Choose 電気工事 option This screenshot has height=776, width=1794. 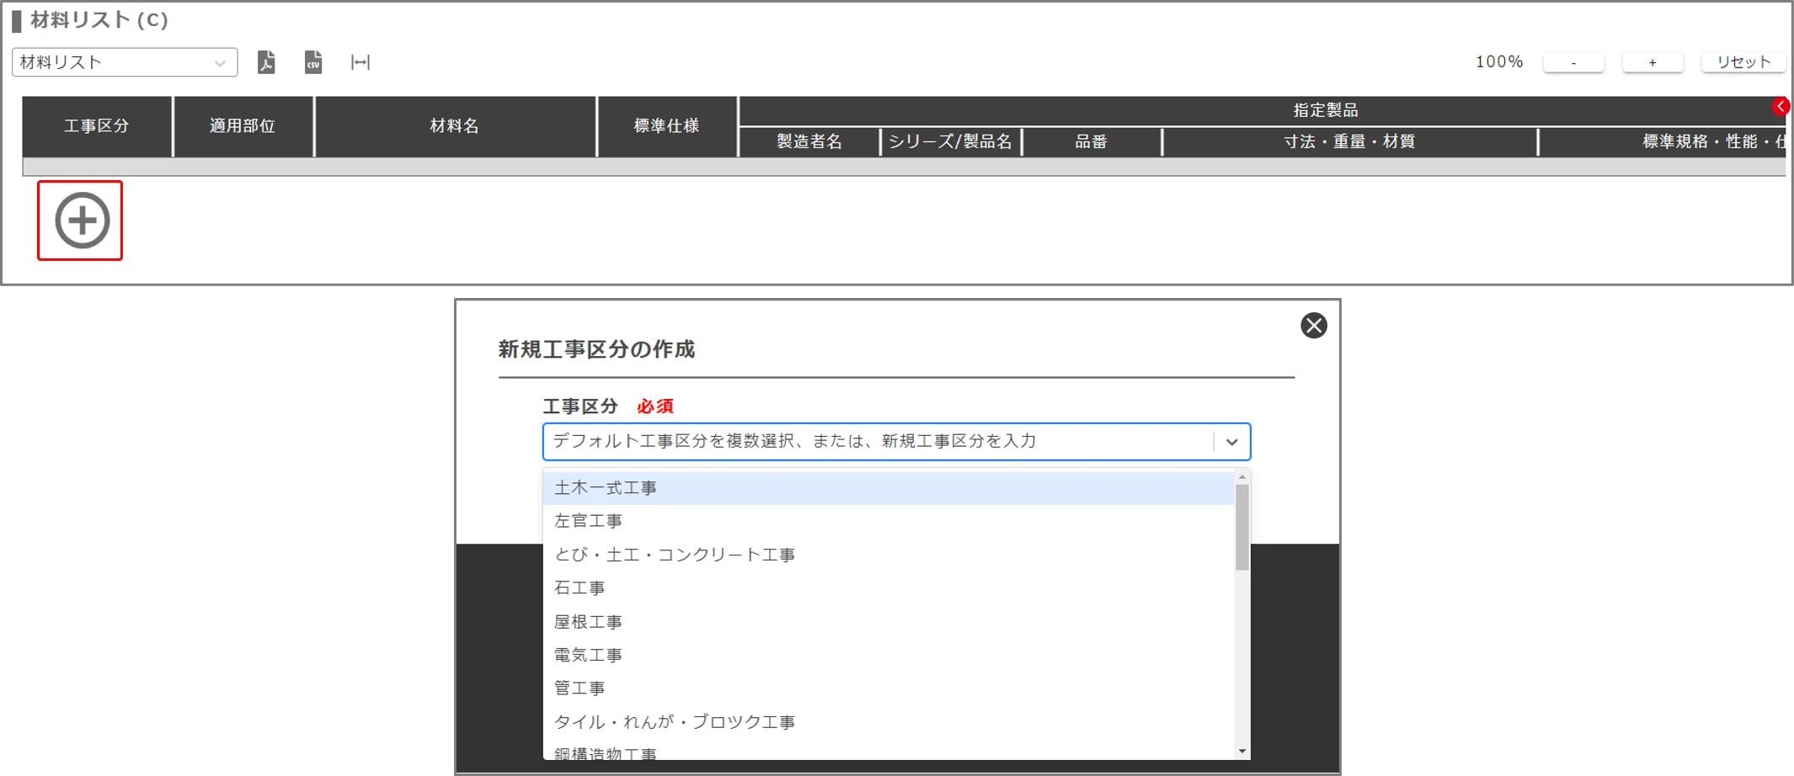tap(889, 655)
